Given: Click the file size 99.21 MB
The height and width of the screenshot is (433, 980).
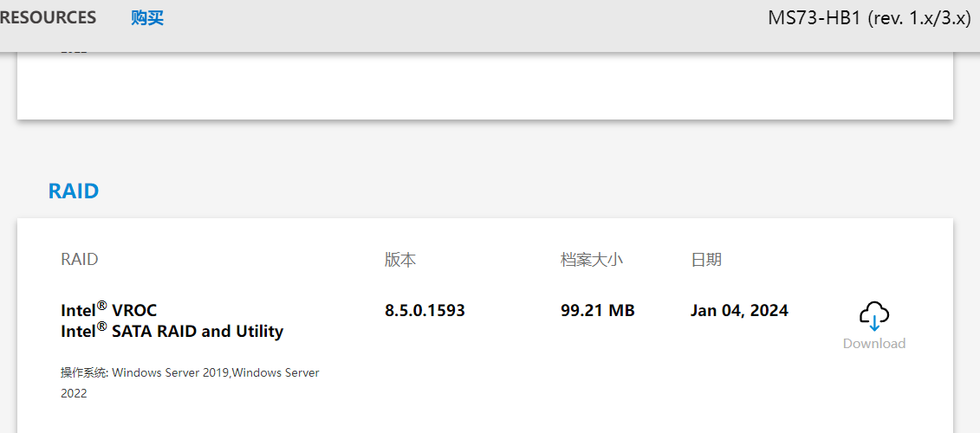Looking at the screenshot, I should (598, 310).
